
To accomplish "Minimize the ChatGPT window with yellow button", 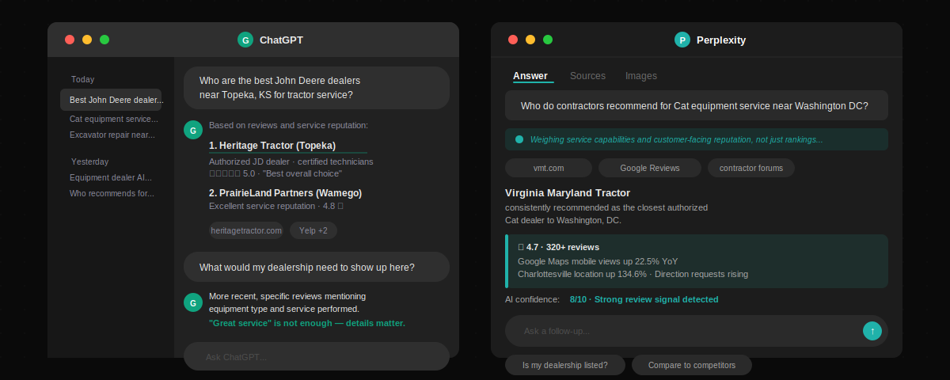I will coord(87,40).
